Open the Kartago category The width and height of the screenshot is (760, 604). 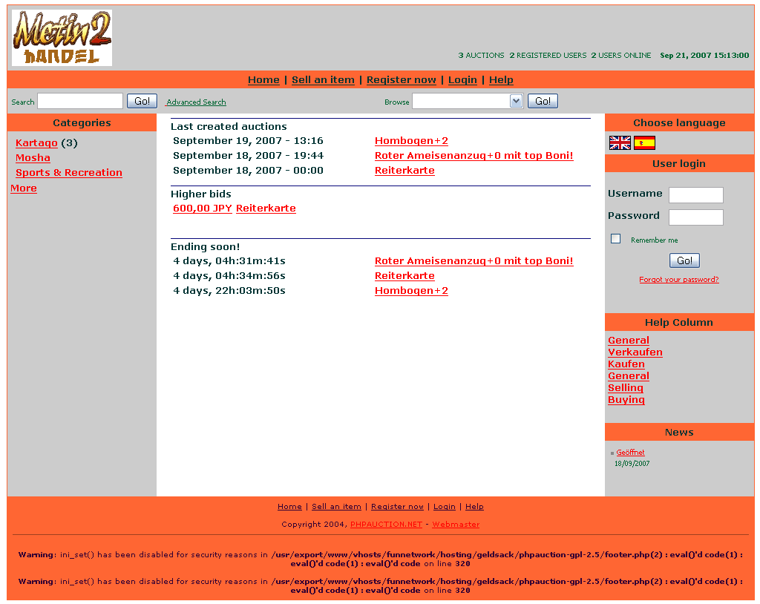[36, 143]
